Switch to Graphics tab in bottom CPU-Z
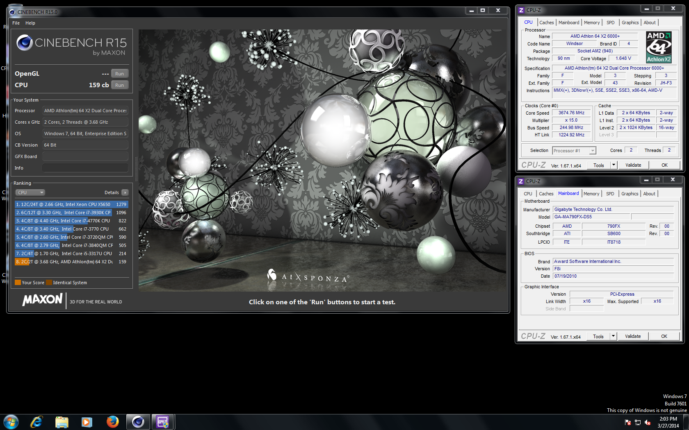Image resolution: width=689 pixels, height=430 pixels. tap(630, 194)
